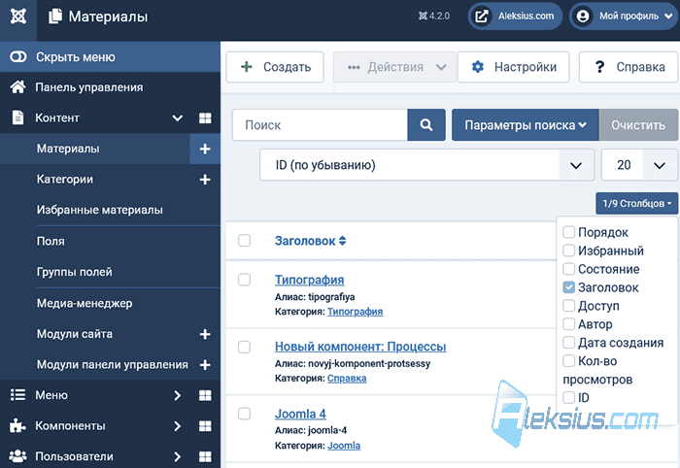Click the Справка question mark icon
The image size is (680, 468).
pyautogui.click(x=599, y=67)
